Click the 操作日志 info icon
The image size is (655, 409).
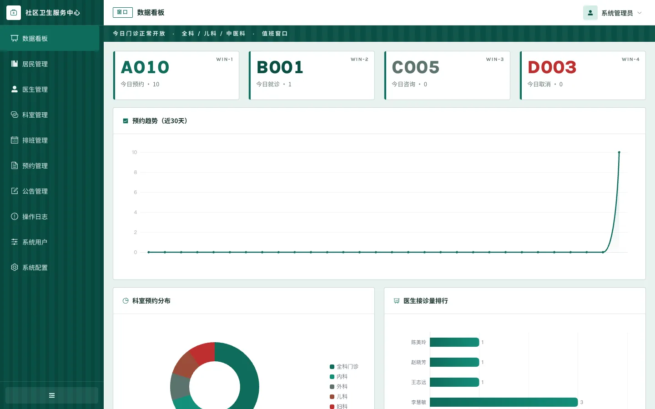point(15,216)
